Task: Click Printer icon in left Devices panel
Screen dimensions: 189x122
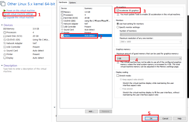Action: point(5,54)
